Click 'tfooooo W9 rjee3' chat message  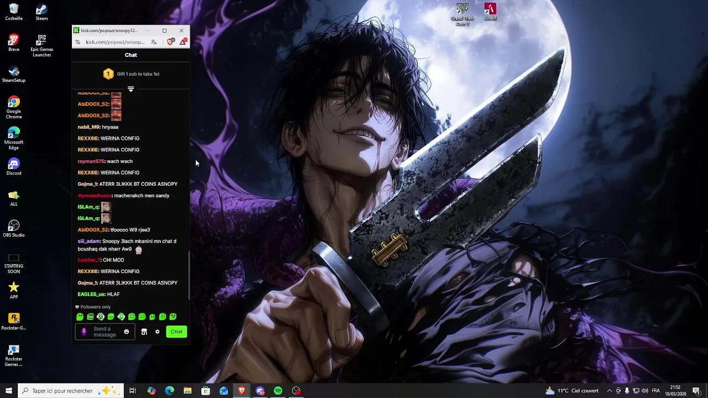[130, 230]
